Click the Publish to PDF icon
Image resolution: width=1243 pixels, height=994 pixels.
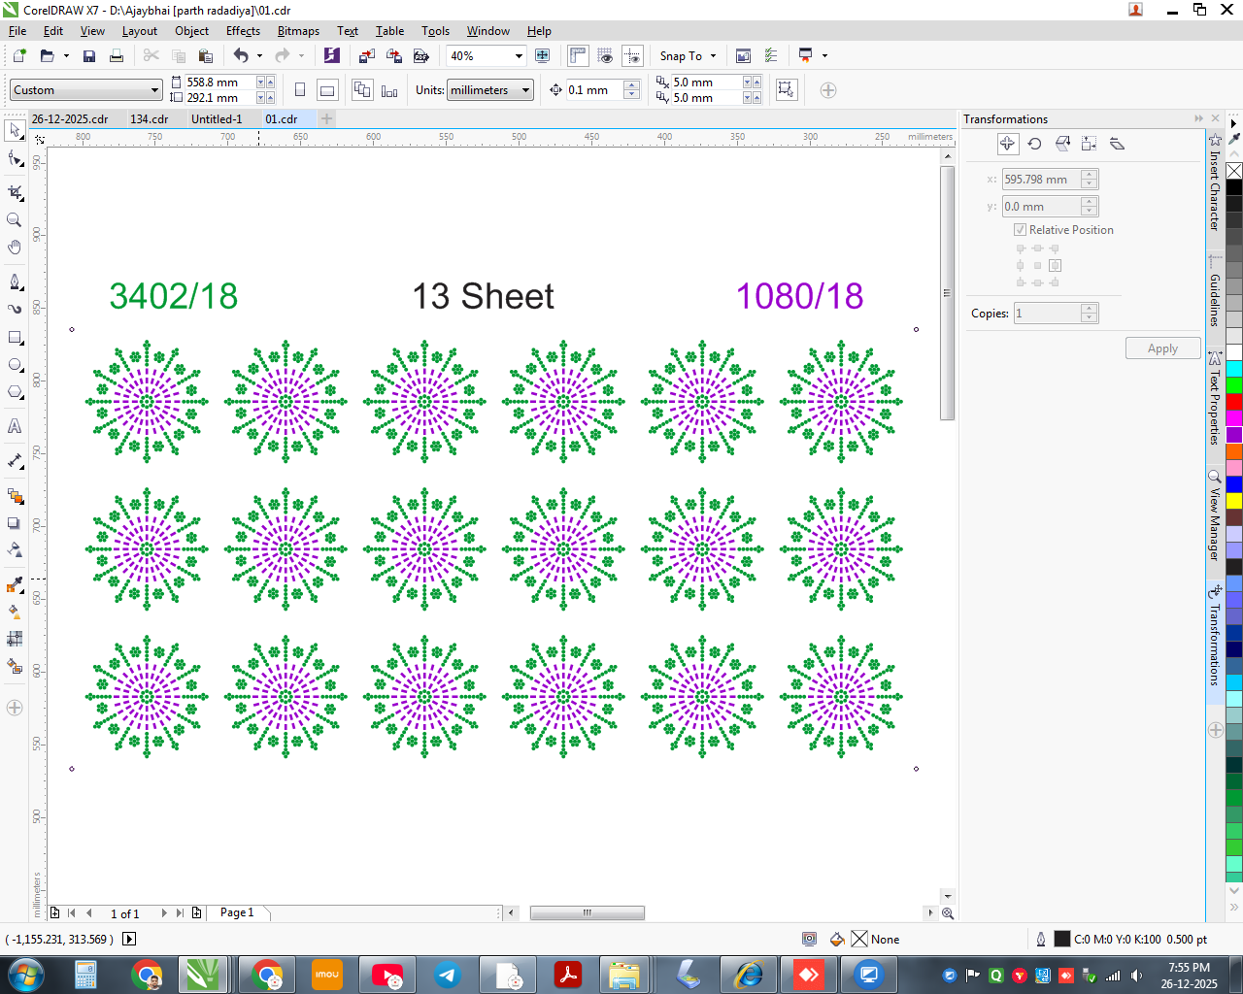(x=421, y=56)
